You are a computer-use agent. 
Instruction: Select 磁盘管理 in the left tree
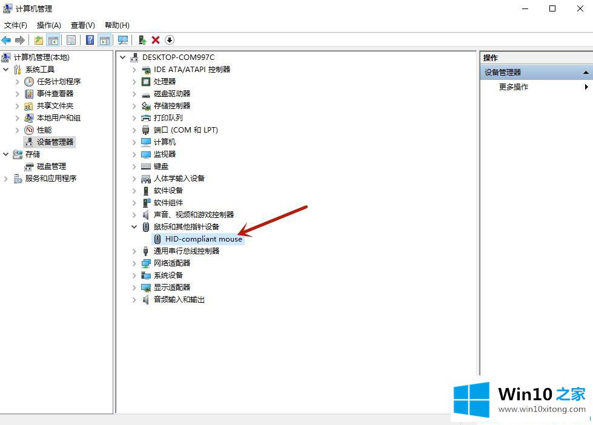[51, 166]
